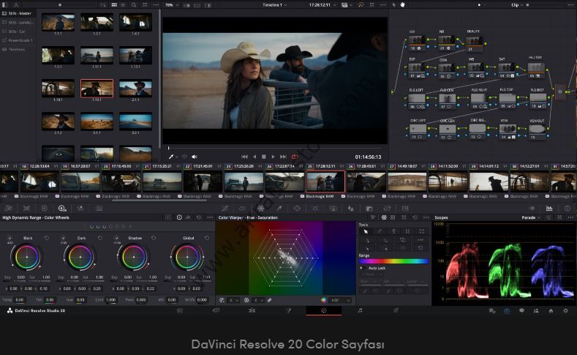
Task: Open the Parade scope type dropdown
Action: (x=531, y=217)
